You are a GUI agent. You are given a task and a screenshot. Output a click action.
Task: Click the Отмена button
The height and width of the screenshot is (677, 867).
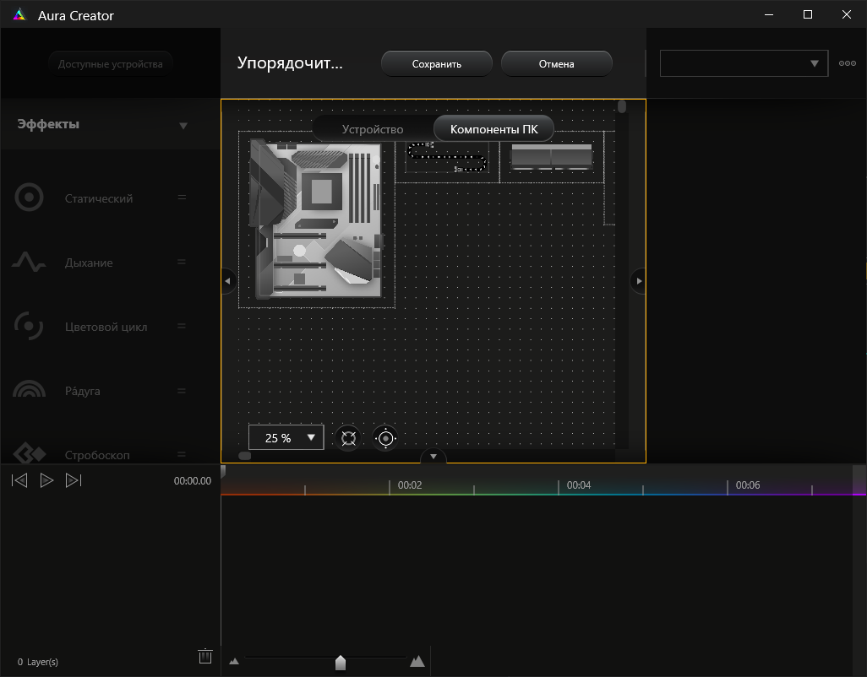click(557, 62)
